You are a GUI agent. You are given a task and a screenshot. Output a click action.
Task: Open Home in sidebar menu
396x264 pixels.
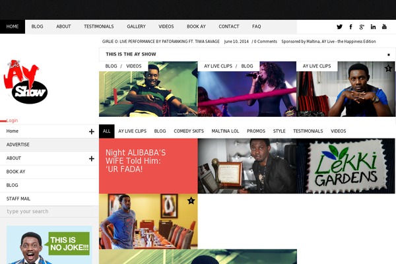[x=12, y=131]
